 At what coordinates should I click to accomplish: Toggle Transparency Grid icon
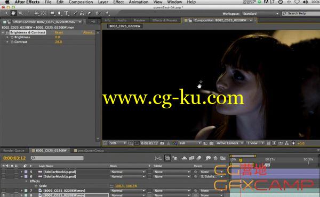click(x=211, y=143)
